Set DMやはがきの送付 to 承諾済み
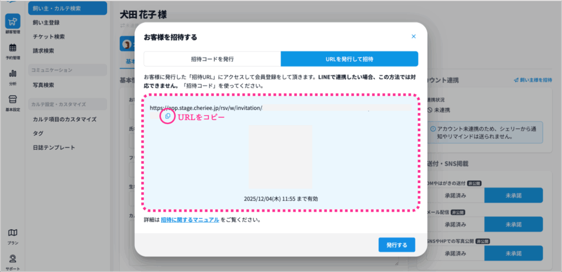Image resolution: width=562 pixels, height=272 pixels. 455,195
